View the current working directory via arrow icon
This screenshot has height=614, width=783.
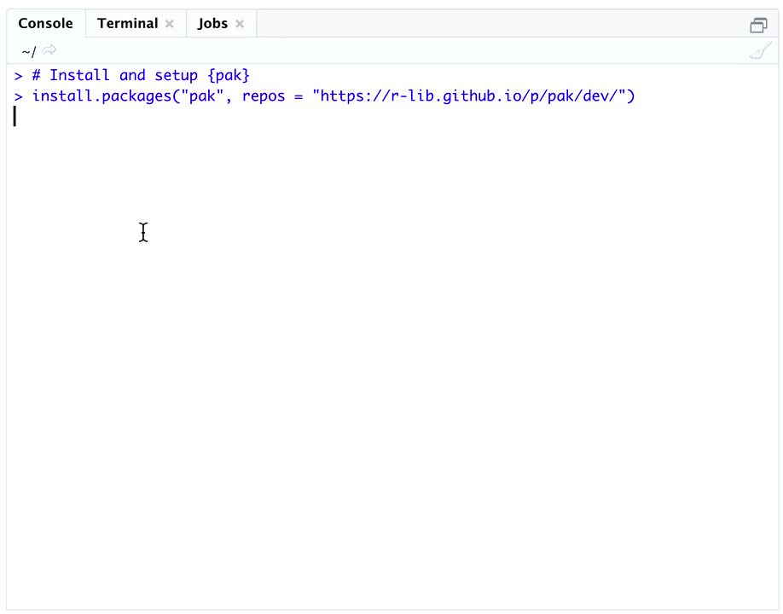tap(49, 50)
